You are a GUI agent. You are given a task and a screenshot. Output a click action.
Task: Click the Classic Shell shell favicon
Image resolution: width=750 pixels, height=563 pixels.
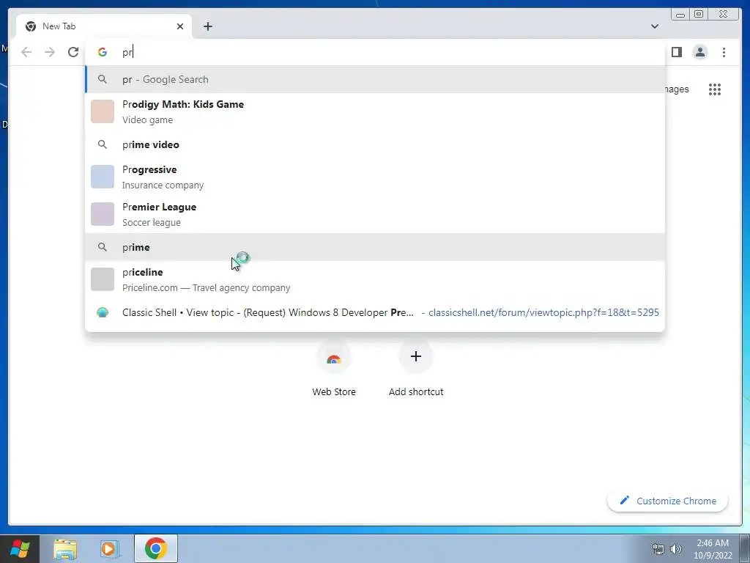point(103,312)
